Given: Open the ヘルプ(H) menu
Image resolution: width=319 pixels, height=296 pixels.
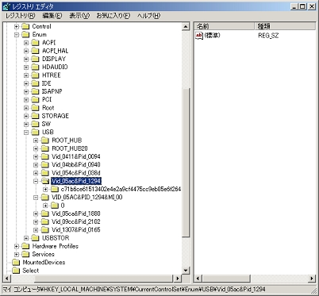Looking at the screenshot, I should tap(148, 16).
